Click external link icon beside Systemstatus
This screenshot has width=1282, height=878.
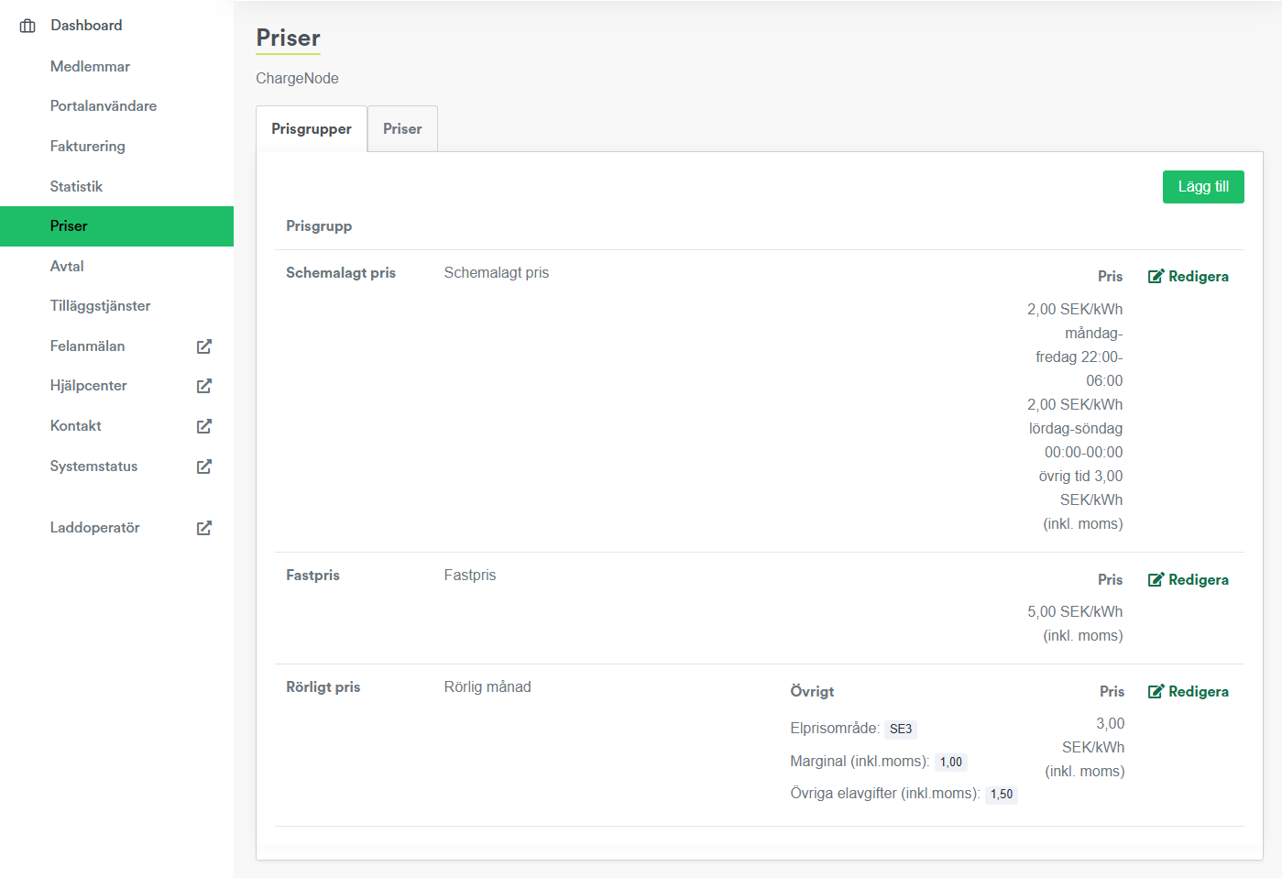(x=204, y=466)
